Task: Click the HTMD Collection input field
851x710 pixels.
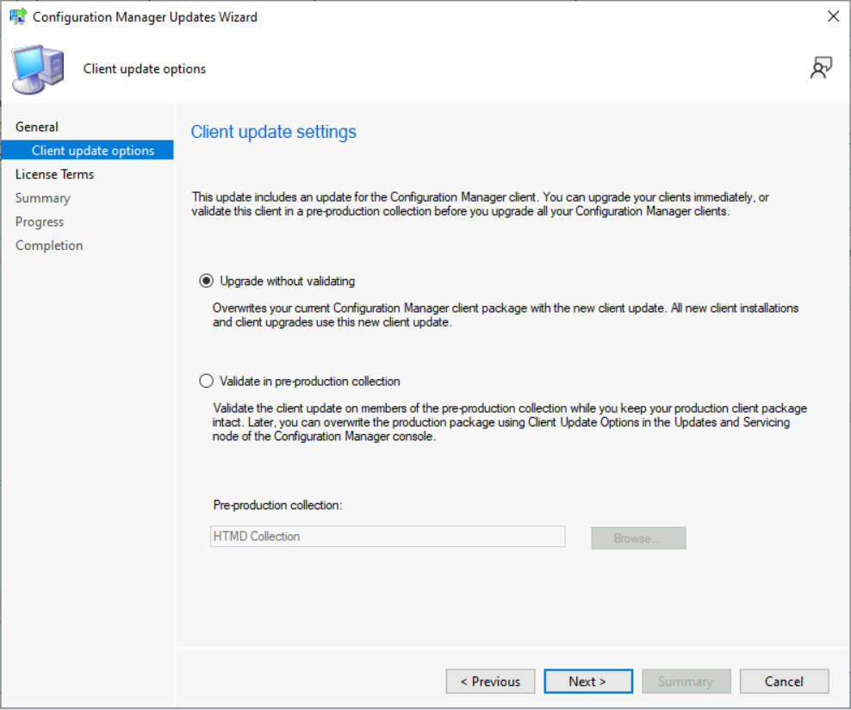Action: pyautogui.click(x=388, y=536)
